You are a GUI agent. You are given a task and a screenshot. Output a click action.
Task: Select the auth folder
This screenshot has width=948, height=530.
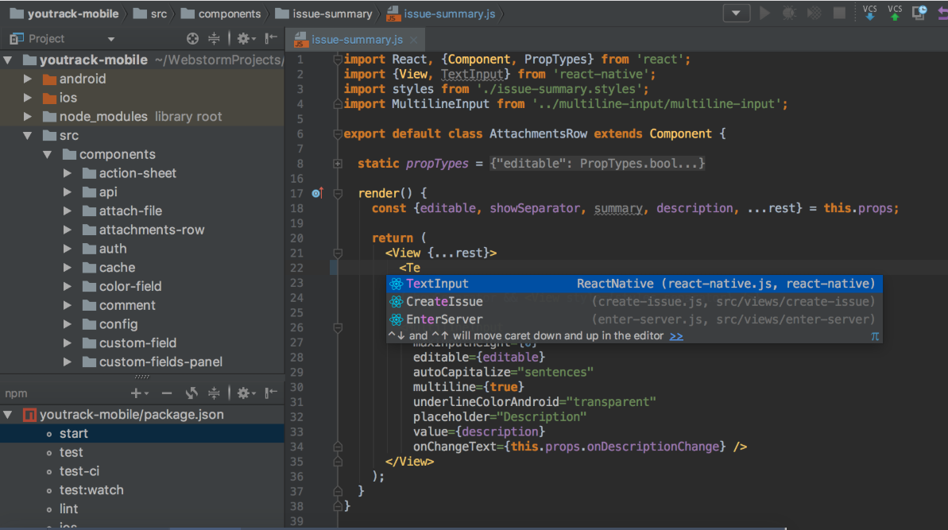[x=105, y=249]
